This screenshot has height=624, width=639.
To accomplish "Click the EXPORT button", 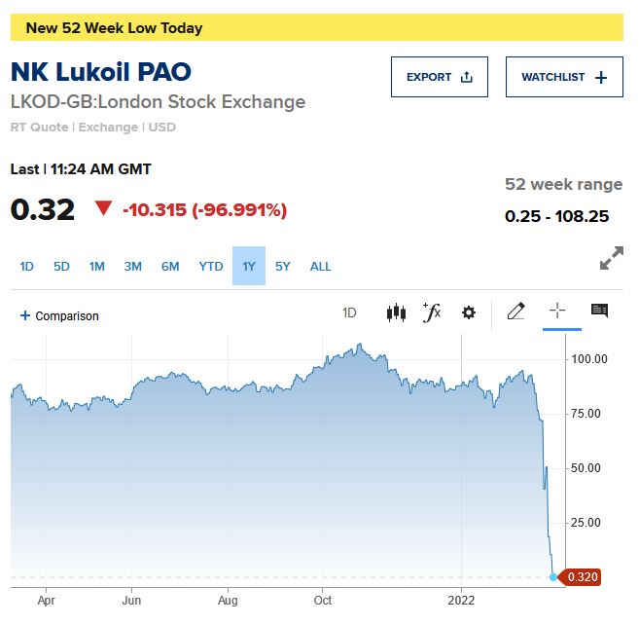I will [x=439, y=77].
